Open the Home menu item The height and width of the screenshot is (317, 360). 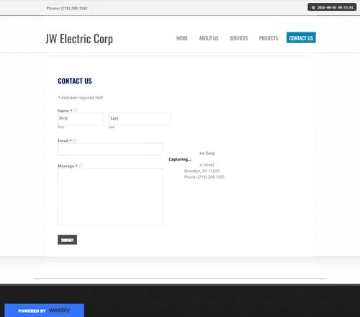tap(182, 38)
